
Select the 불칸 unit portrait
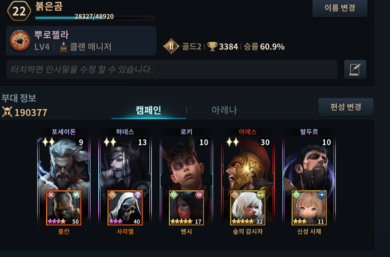pyautogui.click(x=64, y=208)
